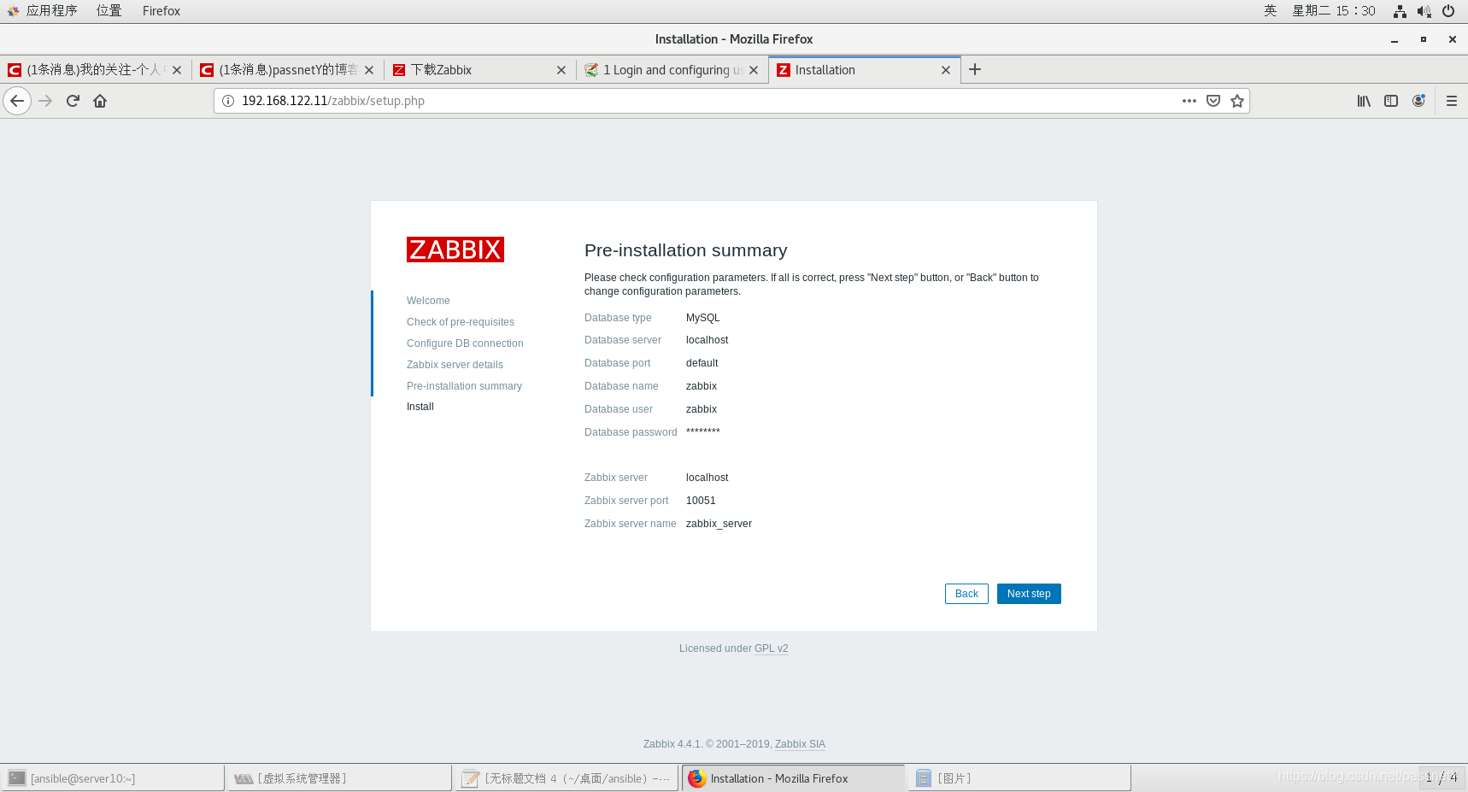Screen dimensions: 1468x792
Task: Click the Next step button
Action: 1029,594
